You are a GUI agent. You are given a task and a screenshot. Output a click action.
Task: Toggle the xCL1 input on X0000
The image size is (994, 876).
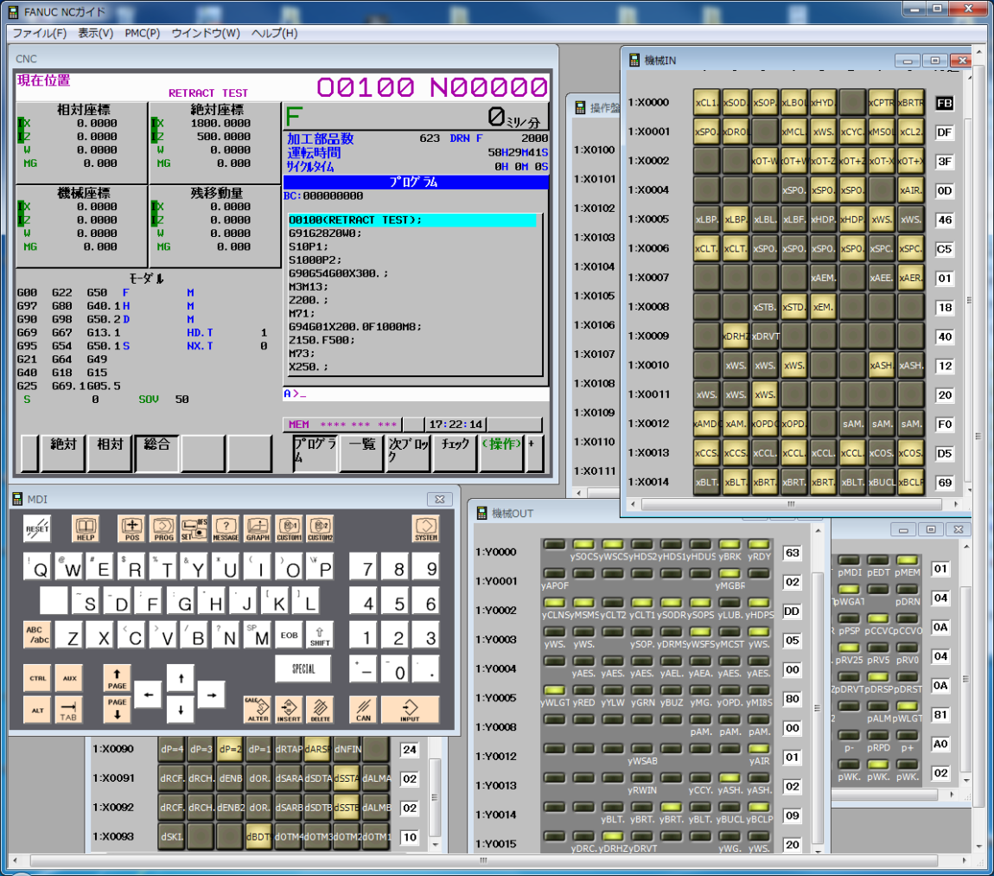(x=706, y=103)
